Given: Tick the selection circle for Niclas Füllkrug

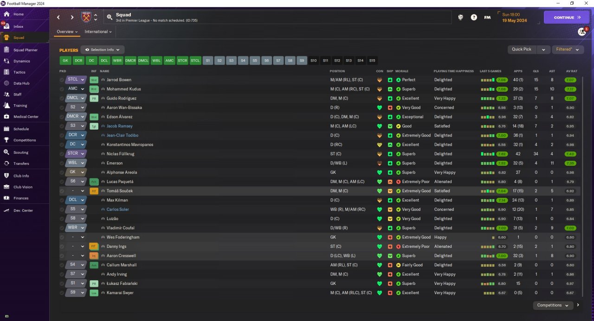Looking at the screenshot, I should pyautogui.click(x=62, y=154).
